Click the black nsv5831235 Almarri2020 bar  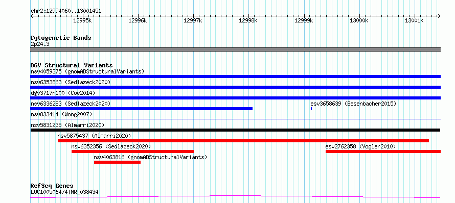point(235,130)
